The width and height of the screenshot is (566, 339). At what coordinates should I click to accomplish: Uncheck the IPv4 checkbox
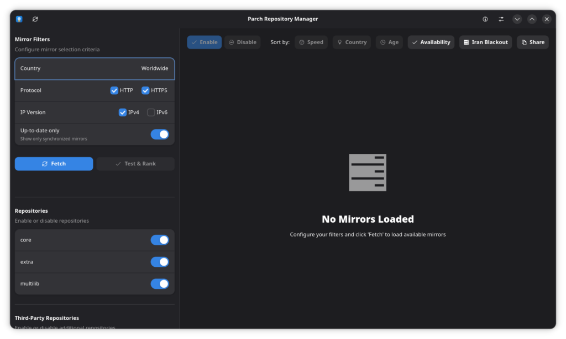tap(122, 112)
